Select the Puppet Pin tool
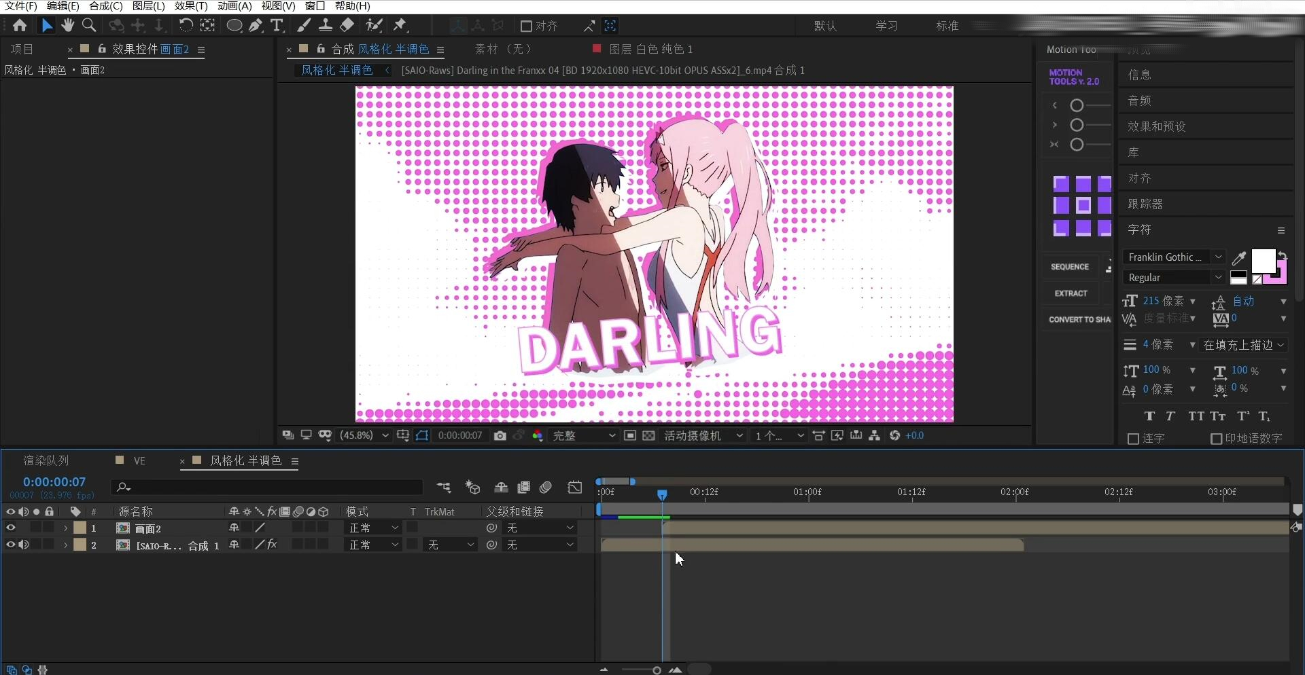The height and width of the screenshot is (675, 1305). pyautogui.click(x=400, y=26)
